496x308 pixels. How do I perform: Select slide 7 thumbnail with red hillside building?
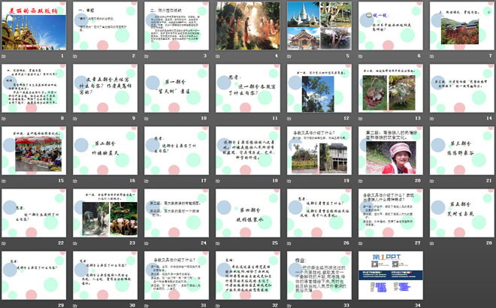pyautogui.click(x=462, y=26)
